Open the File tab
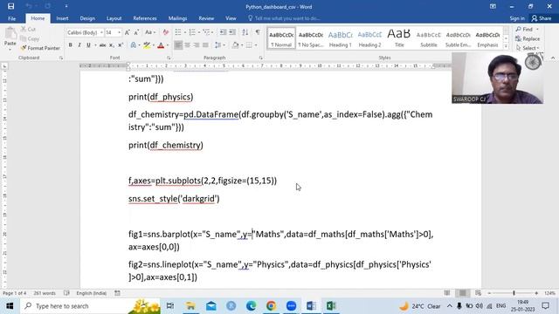This screenshot has height=314, width=559. pyautogui.click(x=11, y=18)
